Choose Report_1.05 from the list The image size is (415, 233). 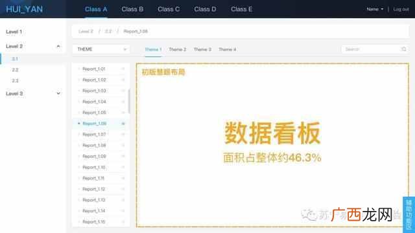click(x=94, y=113)
